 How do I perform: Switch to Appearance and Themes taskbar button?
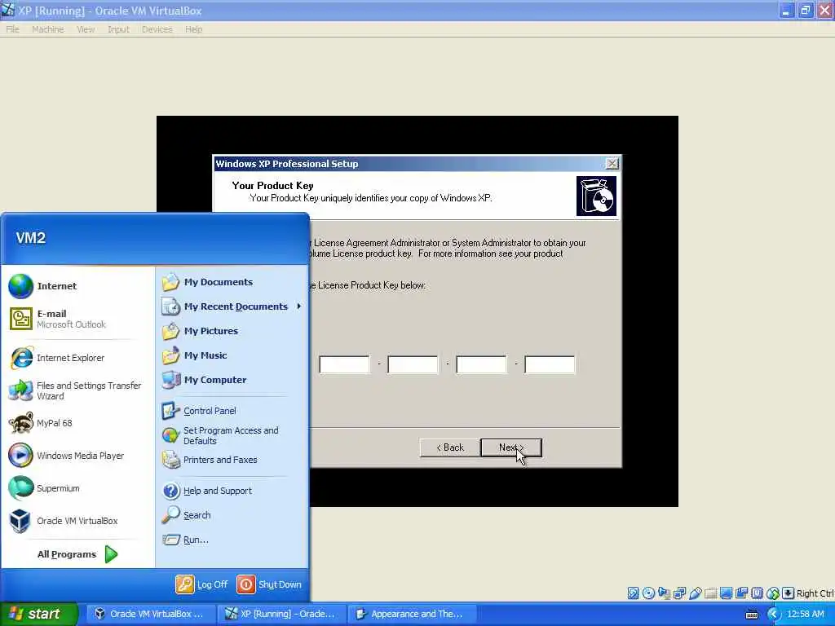click(410, 614)
